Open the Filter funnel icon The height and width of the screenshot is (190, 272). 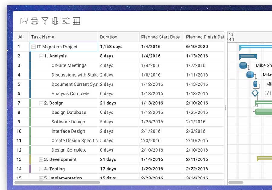(45, 21)
